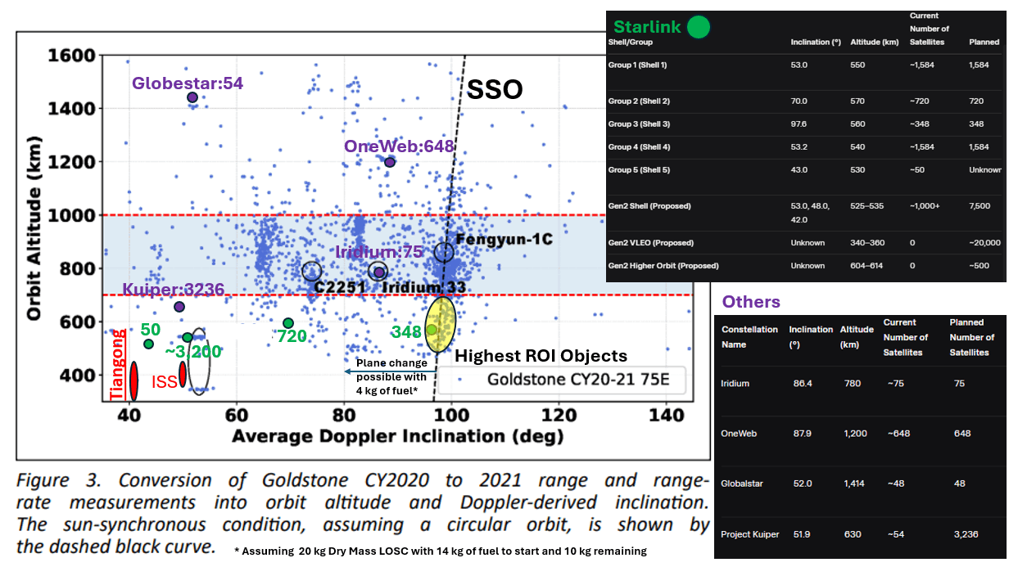The image size is (1009, 567).
Task: Select Project Kuiper row name
Action: (749, 534)
